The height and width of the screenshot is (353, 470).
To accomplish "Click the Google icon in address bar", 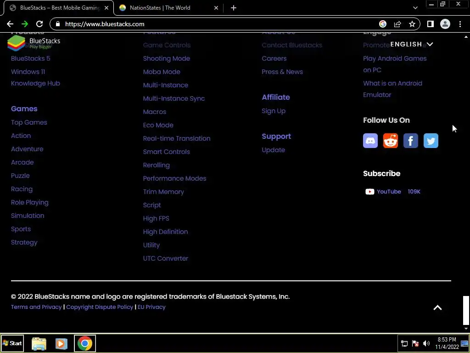I will click(x=382, y=24).
